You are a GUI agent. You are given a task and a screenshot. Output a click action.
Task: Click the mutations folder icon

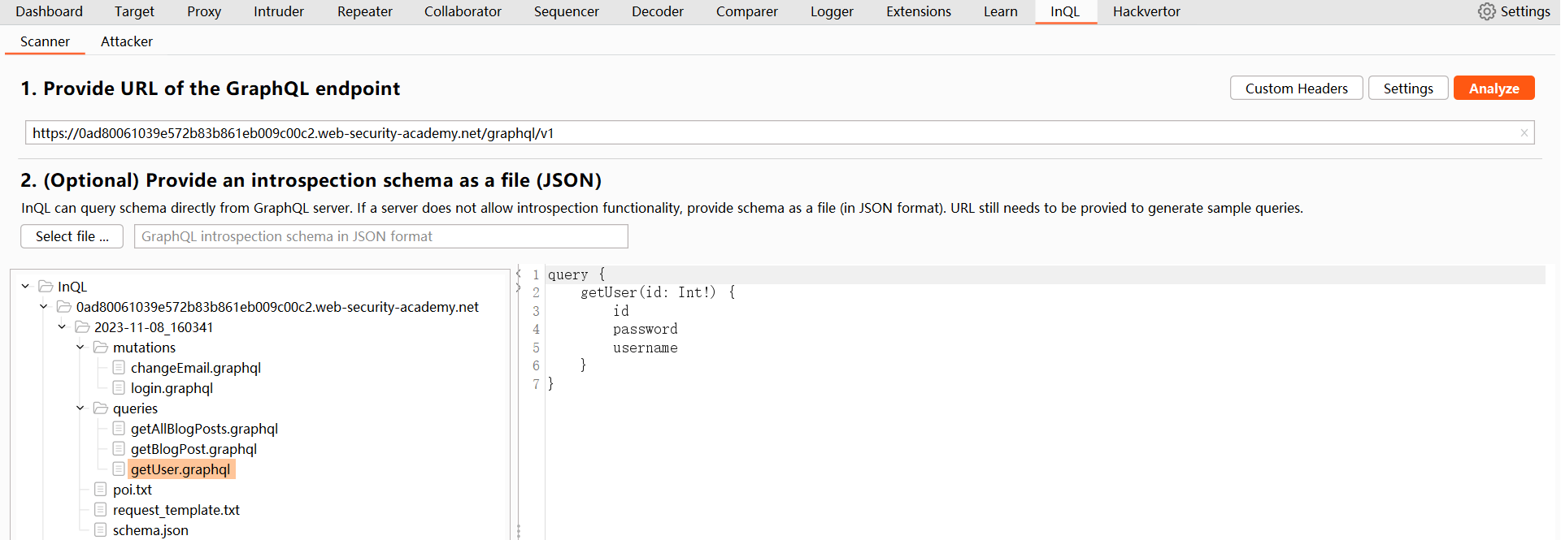[x=101, y=348]
